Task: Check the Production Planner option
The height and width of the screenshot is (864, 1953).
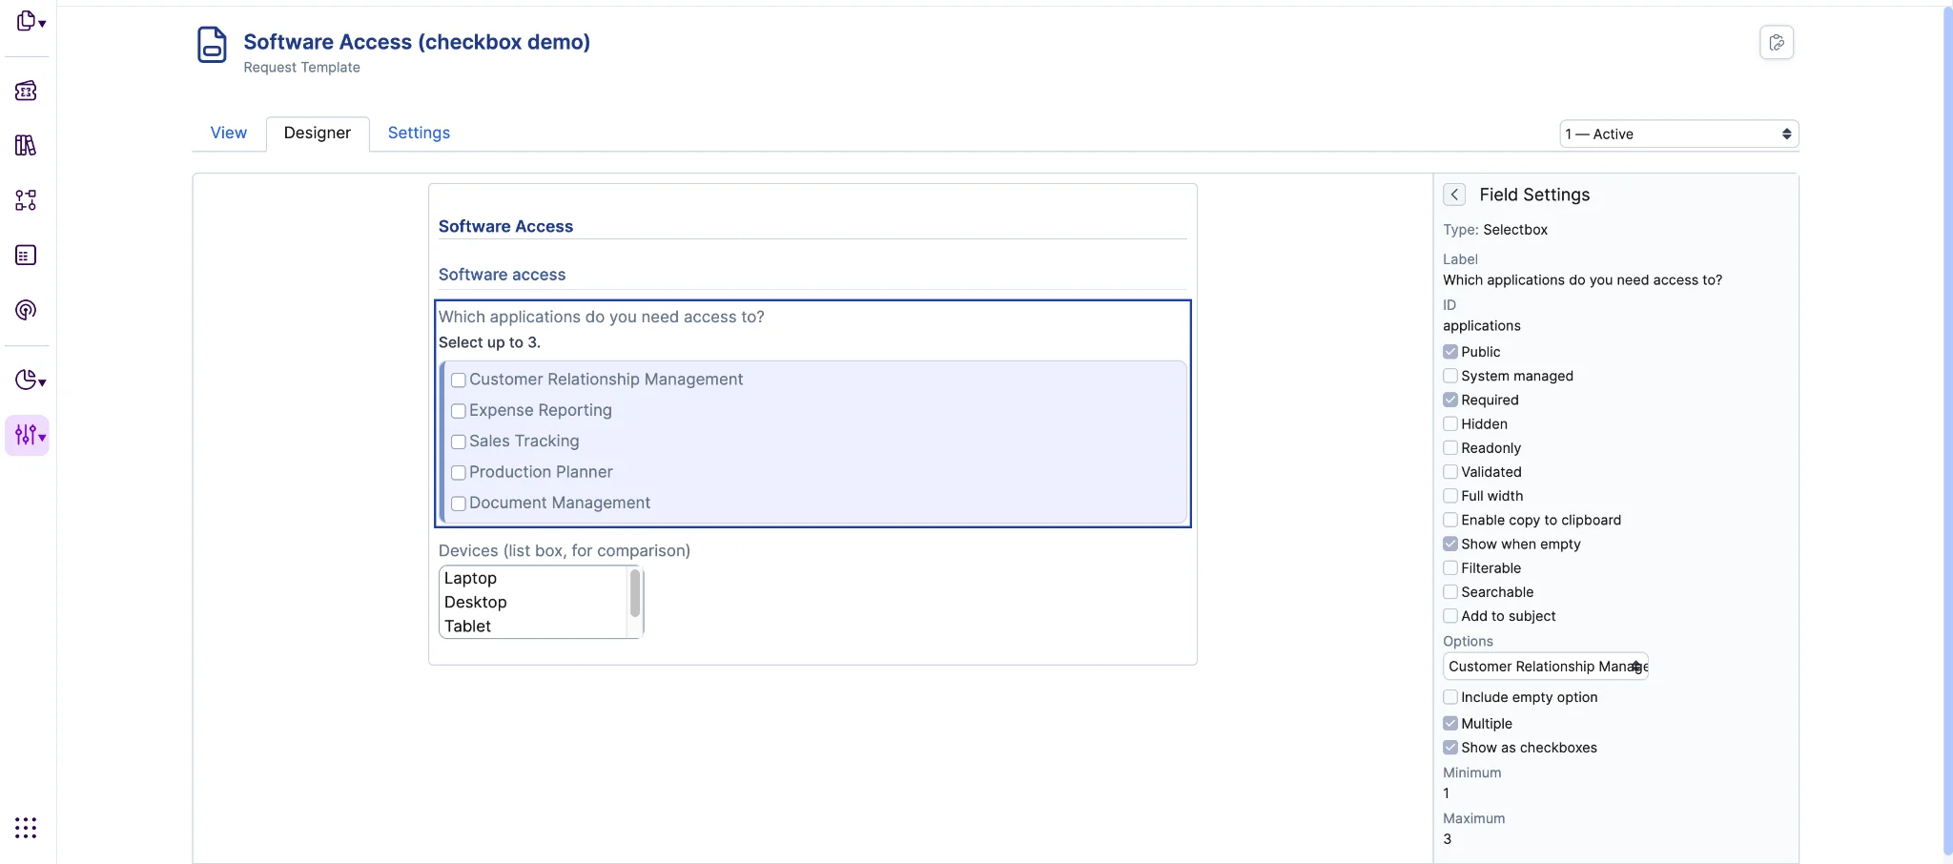Action: (459, 472)
